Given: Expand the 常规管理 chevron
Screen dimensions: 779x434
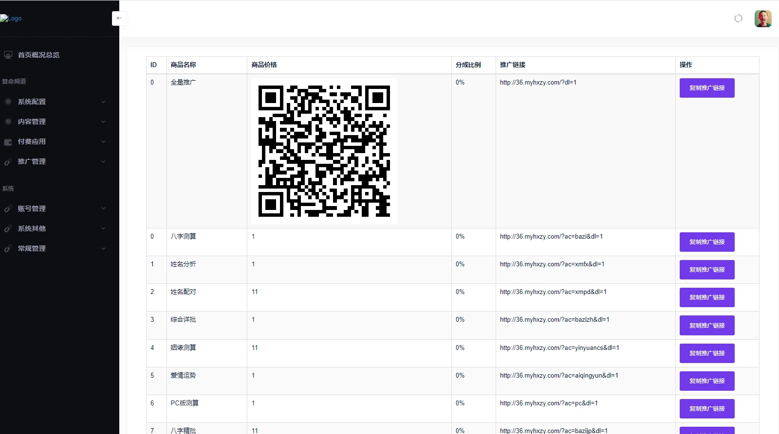Looking at the screenshot, I should pyautogui.click(x=103, y=248).
